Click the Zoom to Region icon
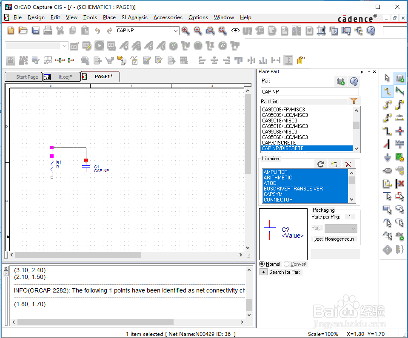 (x=210, y=31)
